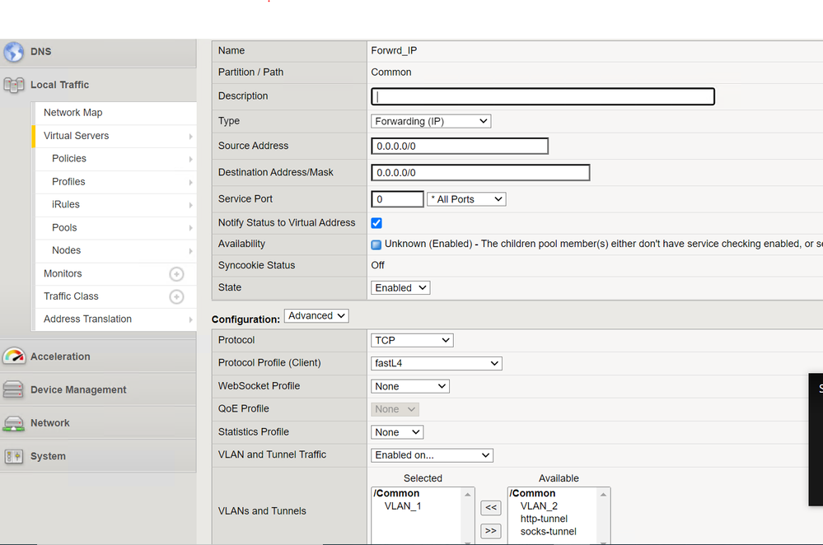The width and height of the screenshot is (823, 545).
Task: Open the Configuration Advanced dropdown
Action: (x=316, y=316)
